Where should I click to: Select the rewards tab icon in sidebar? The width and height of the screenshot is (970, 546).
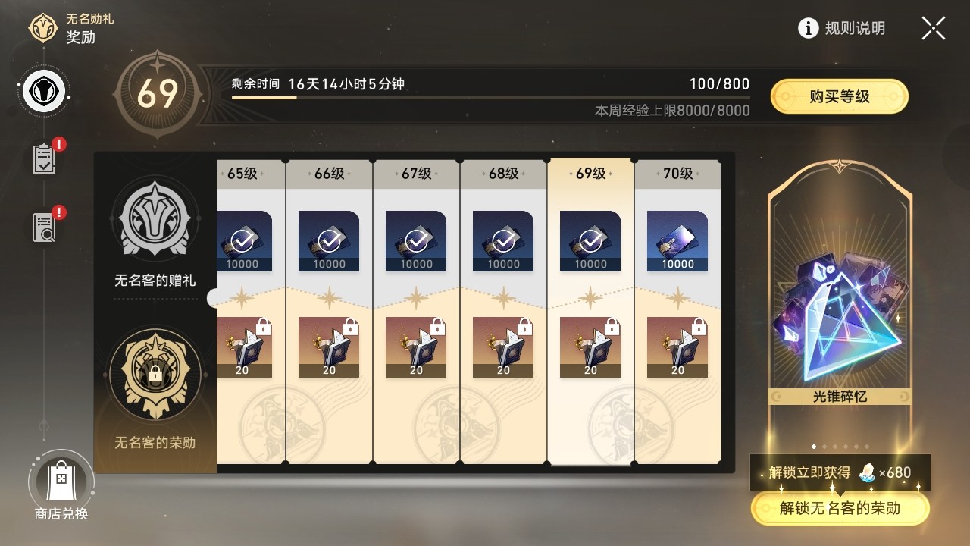(x=45, y=91)
